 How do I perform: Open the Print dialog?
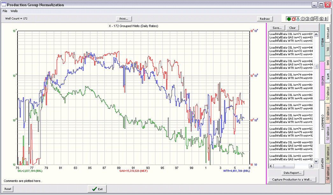pos(124,18)
